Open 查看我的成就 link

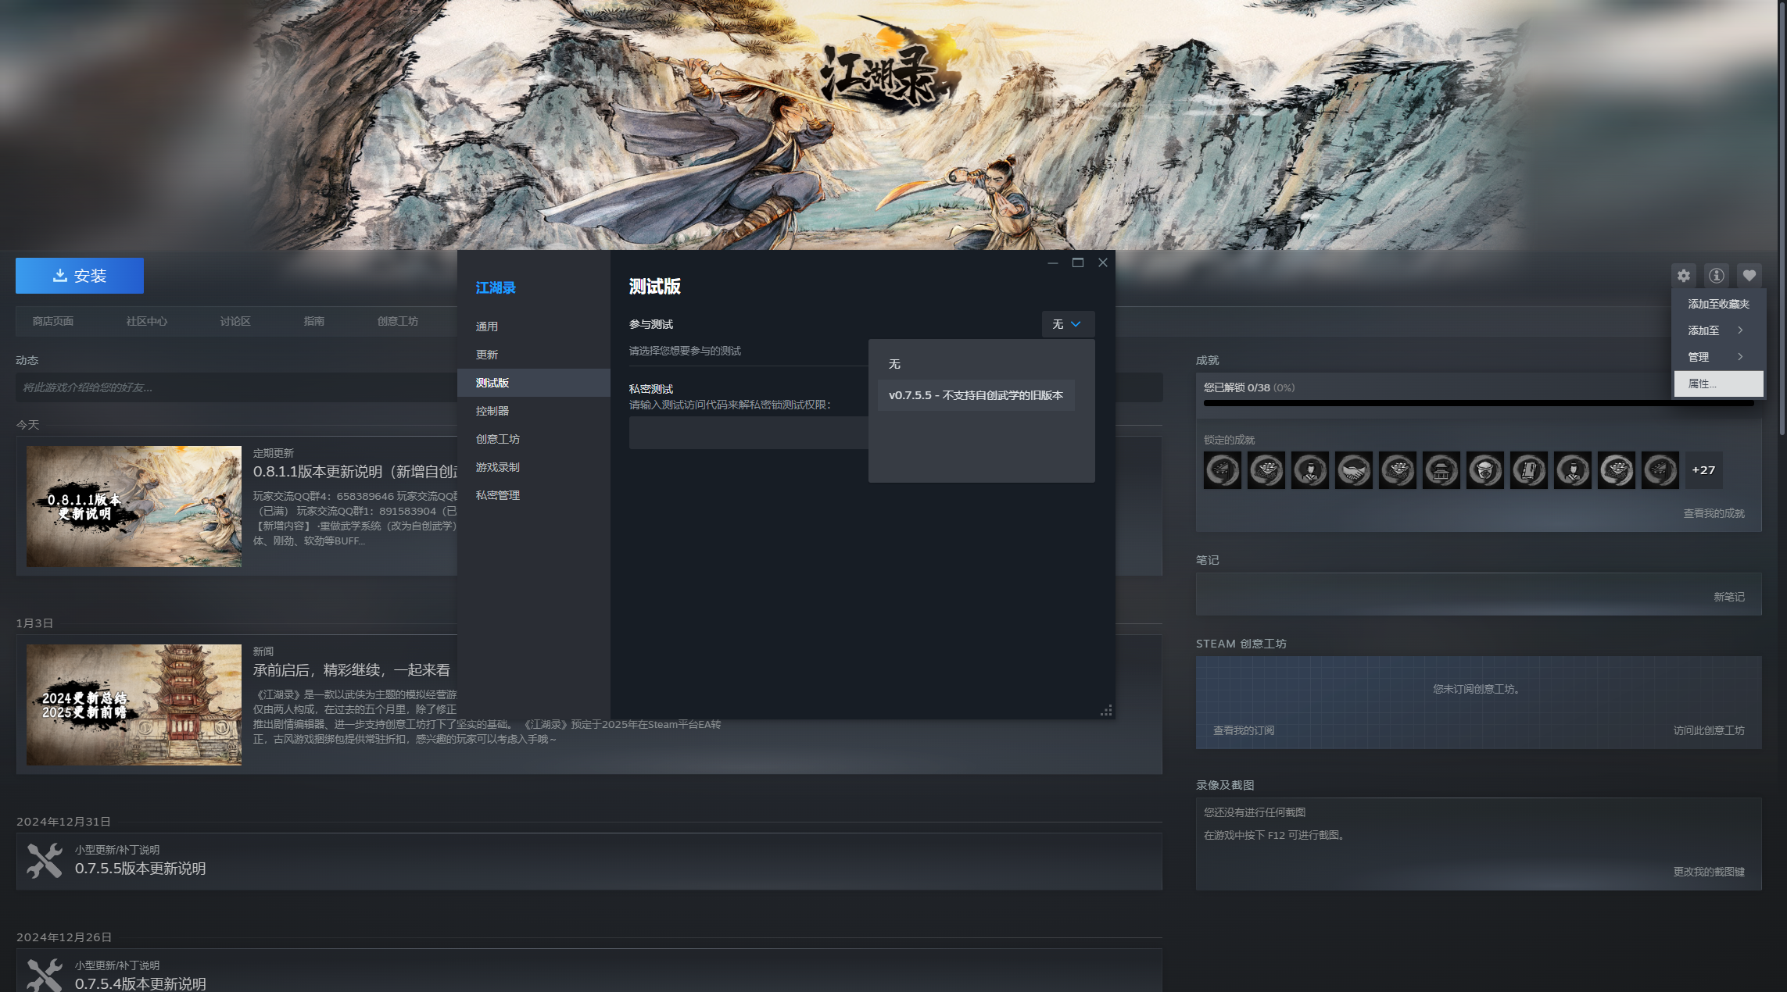coord(1714,513)
